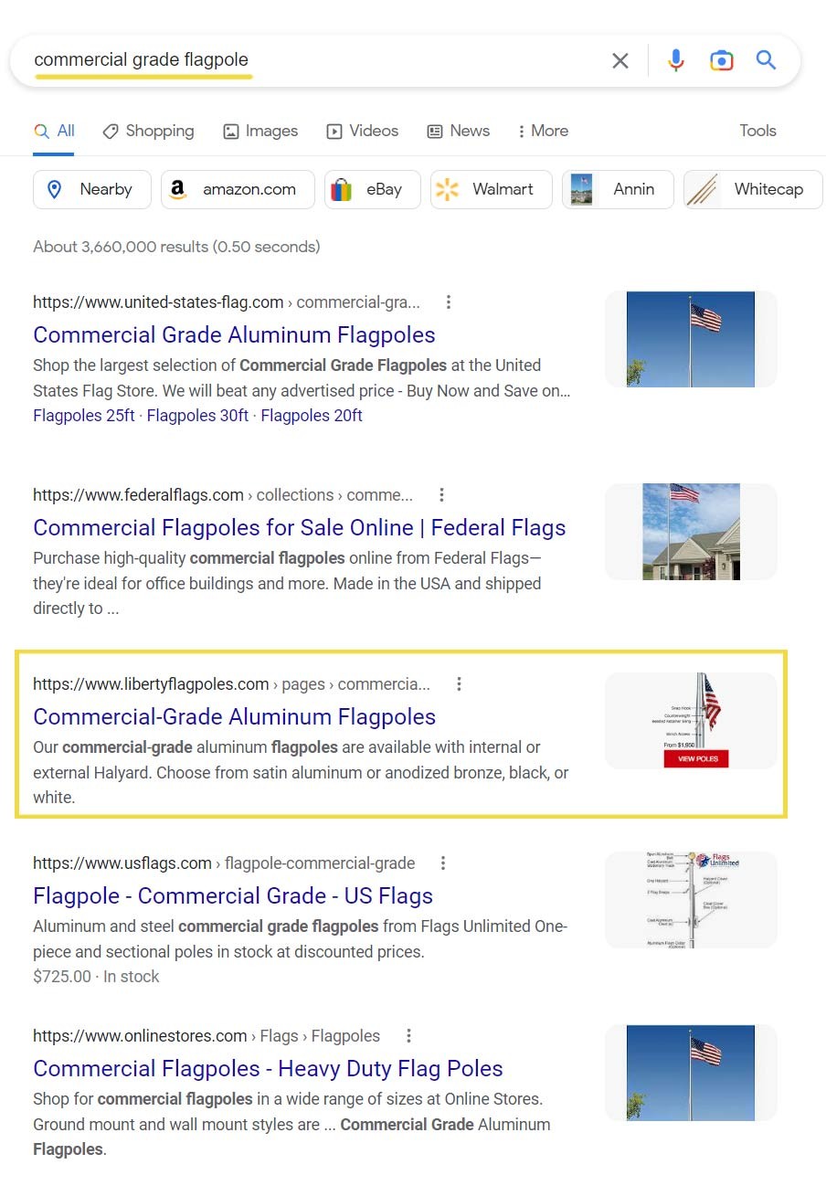Filter results by Whitecap chip
826x1196 pixels.
(753, 189)
